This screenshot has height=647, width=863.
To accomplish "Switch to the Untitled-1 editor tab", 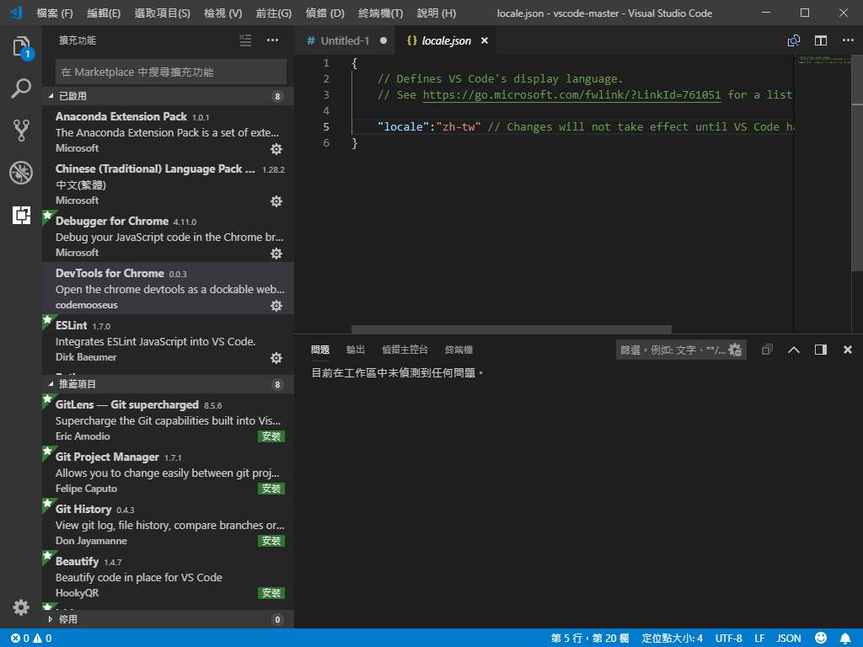I will pos(345,40).
